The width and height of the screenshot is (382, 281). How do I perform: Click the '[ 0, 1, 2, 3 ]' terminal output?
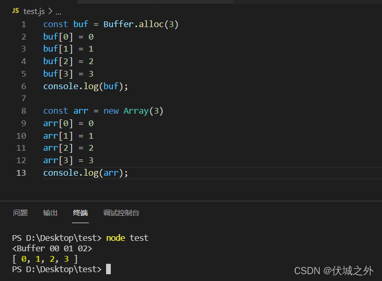coord(45,259)
